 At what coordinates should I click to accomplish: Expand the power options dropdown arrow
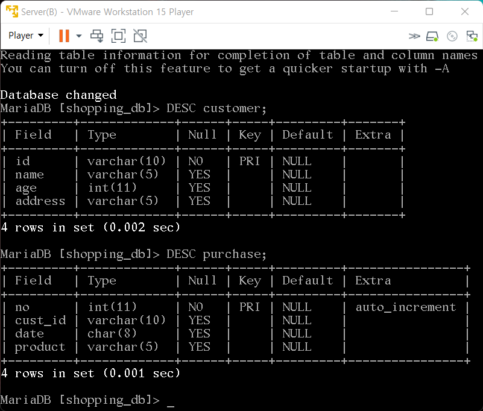click(79, 36)
